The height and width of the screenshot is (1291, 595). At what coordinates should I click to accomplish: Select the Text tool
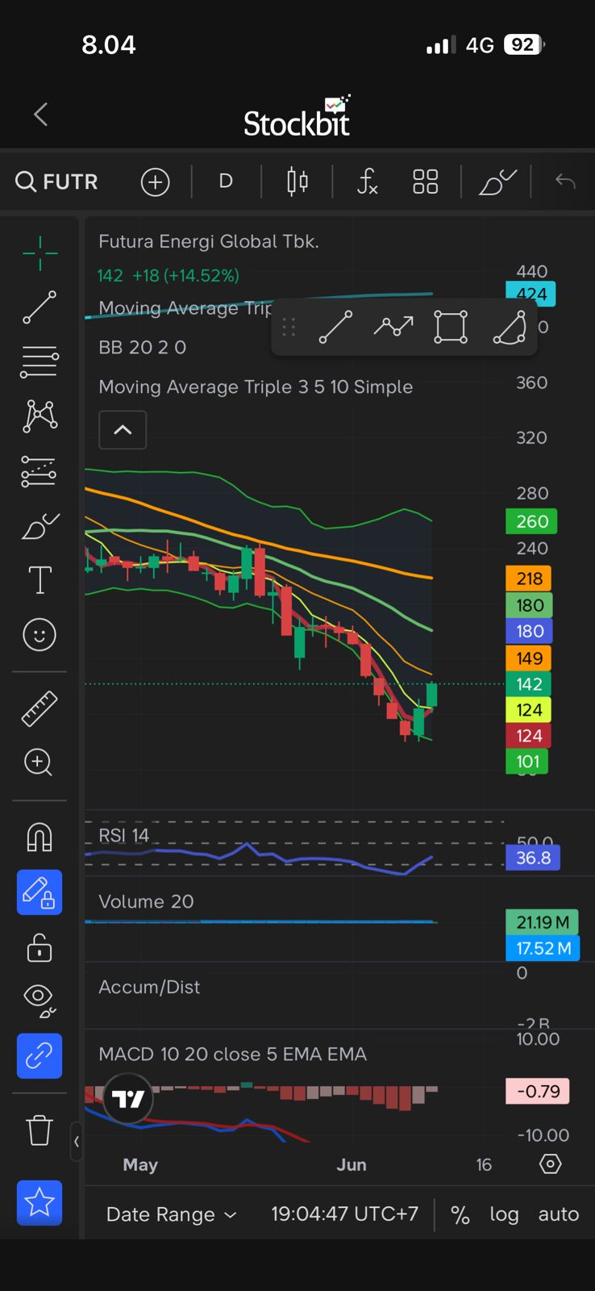pos(40,580)
